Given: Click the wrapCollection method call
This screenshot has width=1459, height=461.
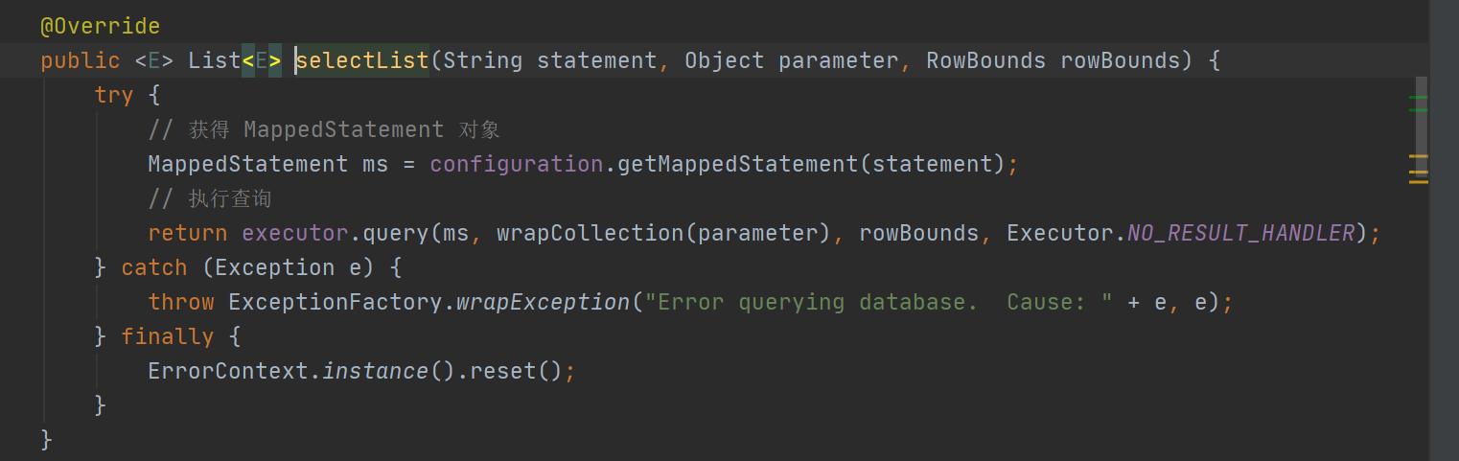Looking at the screenshot, I should 591,233.
